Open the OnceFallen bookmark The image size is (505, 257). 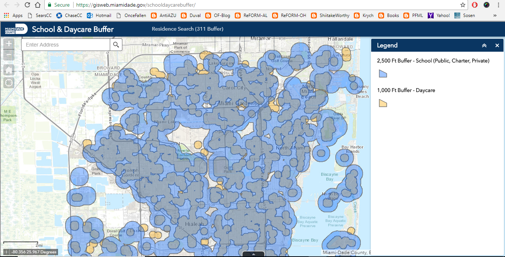pos(131,16)
